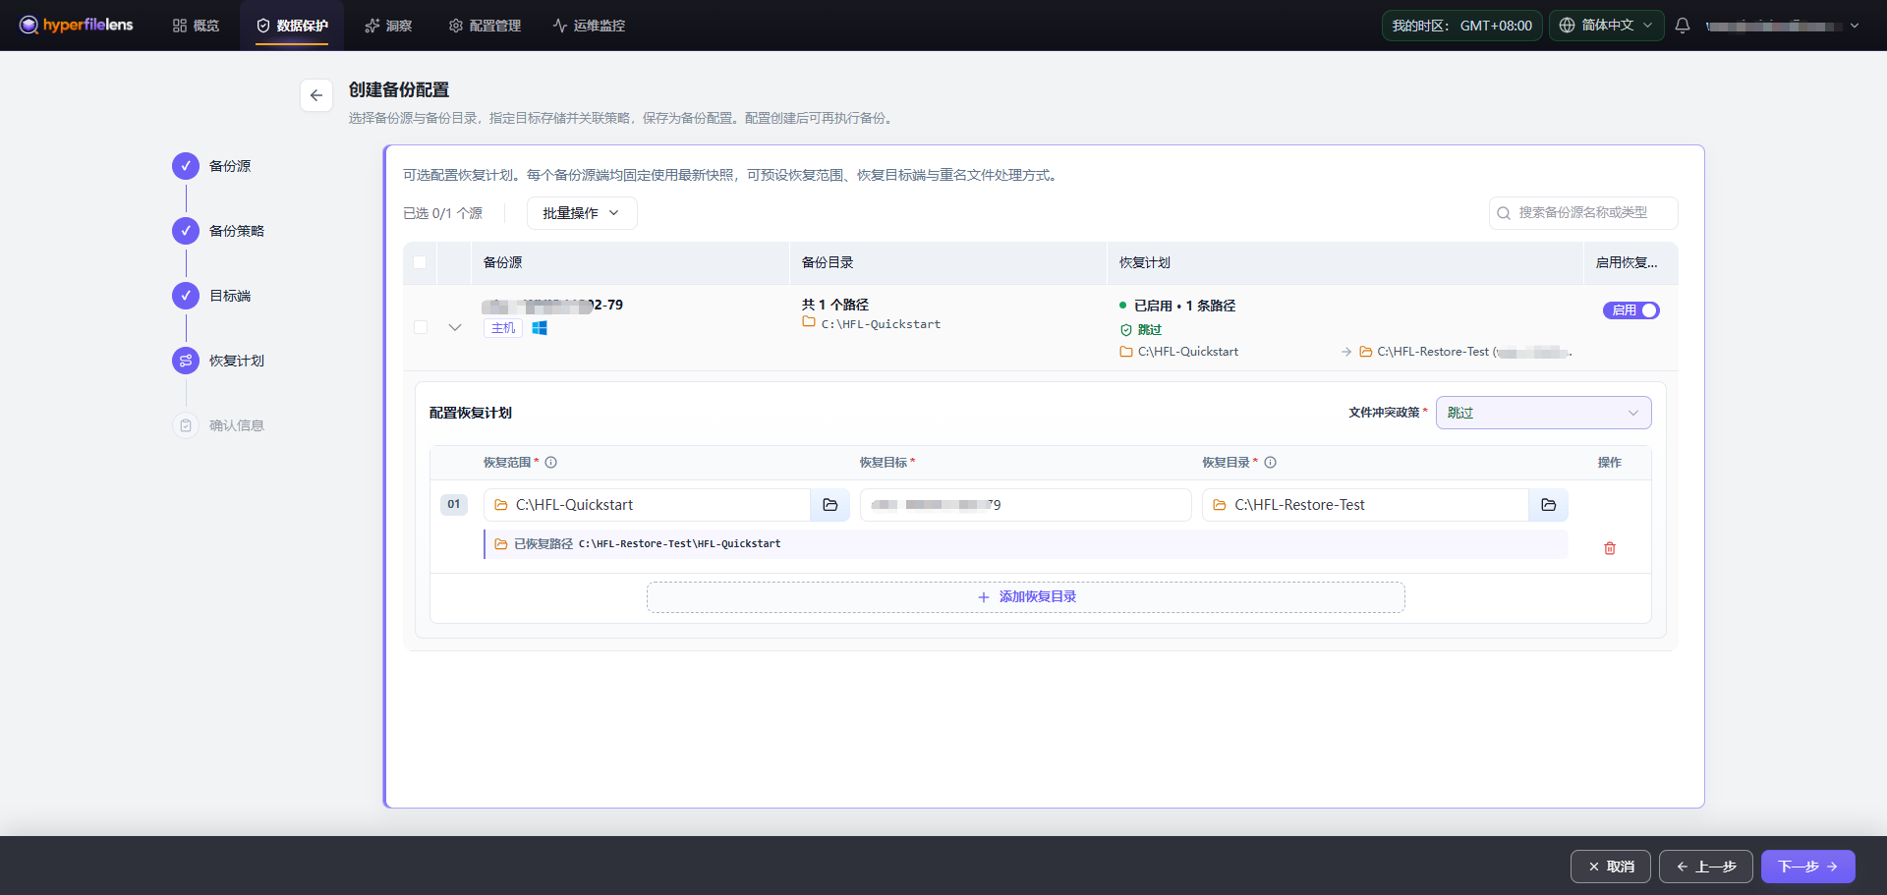The width and height of the screenshot is (1887, 895).
Task: Check the select-all checkbox in table header
Action: tap(420, 262)
